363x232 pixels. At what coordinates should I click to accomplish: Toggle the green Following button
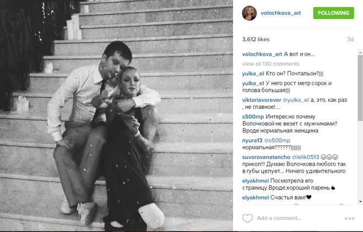333,13
